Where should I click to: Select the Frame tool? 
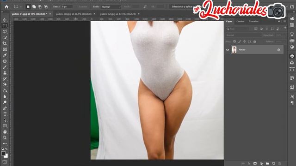(x=5, y=49)
